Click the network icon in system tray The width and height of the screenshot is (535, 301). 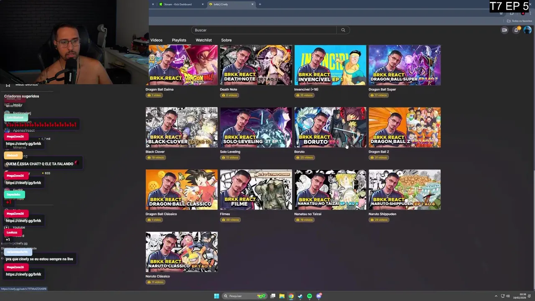pos(502,296)
